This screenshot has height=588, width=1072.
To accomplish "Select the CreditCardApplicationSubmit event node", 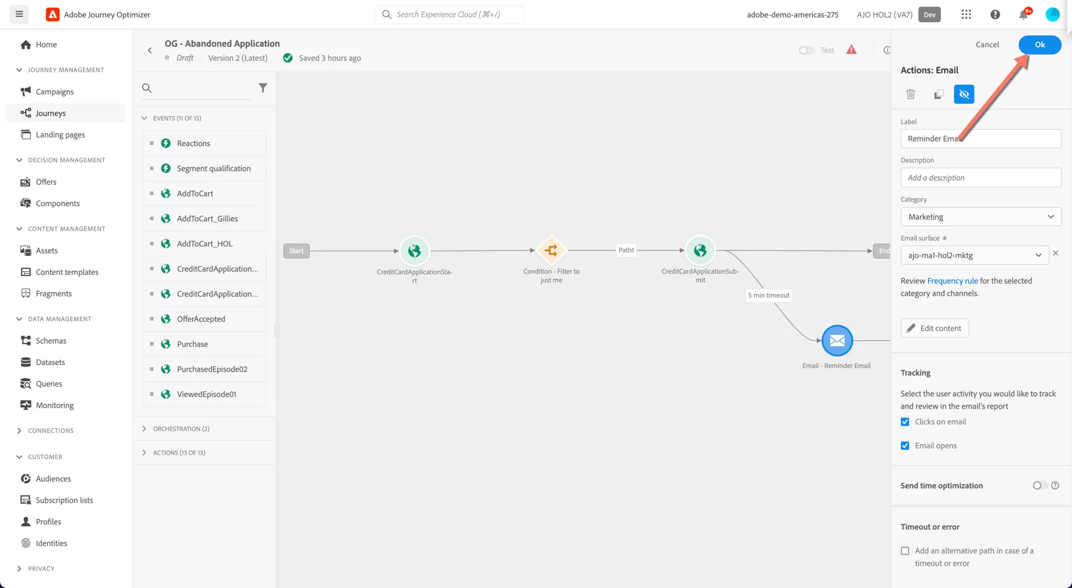I will click(x=700, y=250).
